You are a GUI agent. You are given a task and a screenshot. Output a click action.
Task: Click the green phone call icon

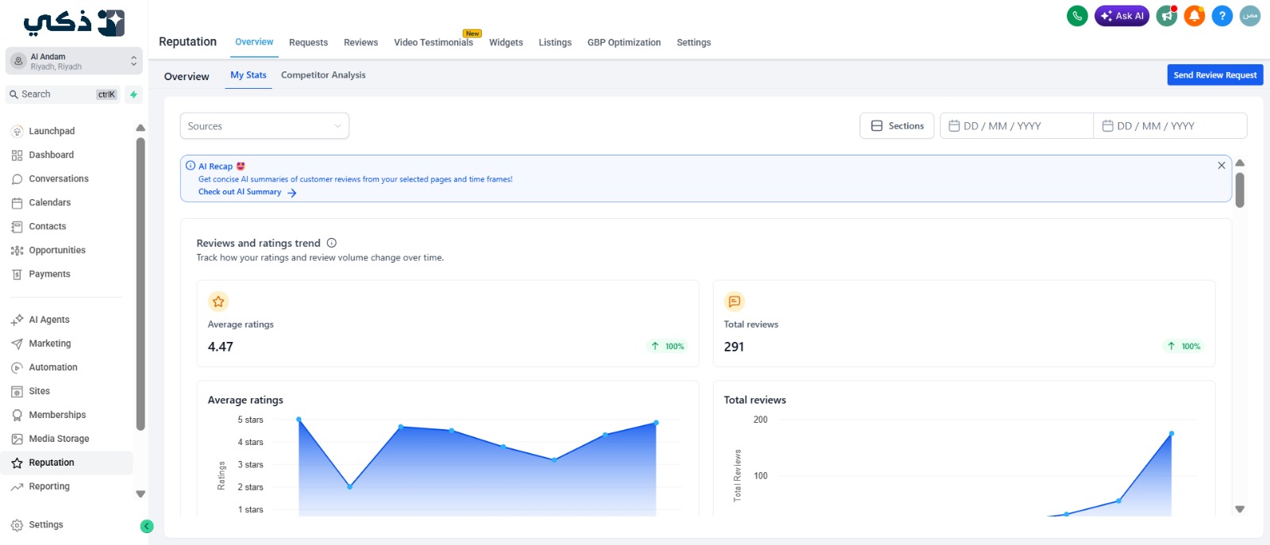[1077, 16]
